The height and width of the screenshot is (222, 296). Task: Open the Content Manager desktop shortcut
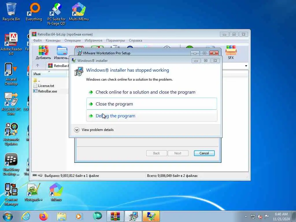click(x=11, y=195)
